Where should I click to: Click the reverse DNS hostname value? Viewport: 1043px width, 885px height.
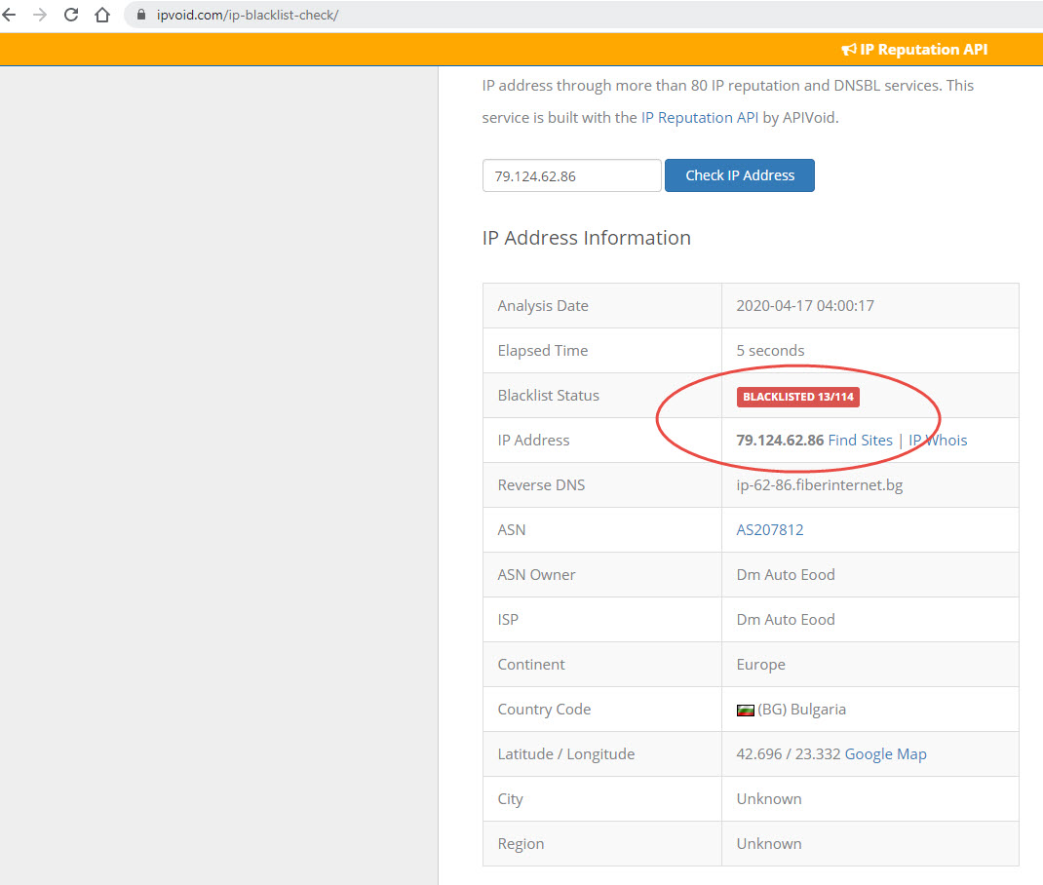[x=819, y=484]
